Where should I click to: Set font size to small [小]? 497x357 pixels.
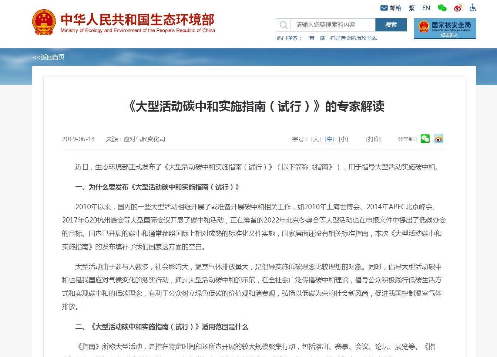343,139
